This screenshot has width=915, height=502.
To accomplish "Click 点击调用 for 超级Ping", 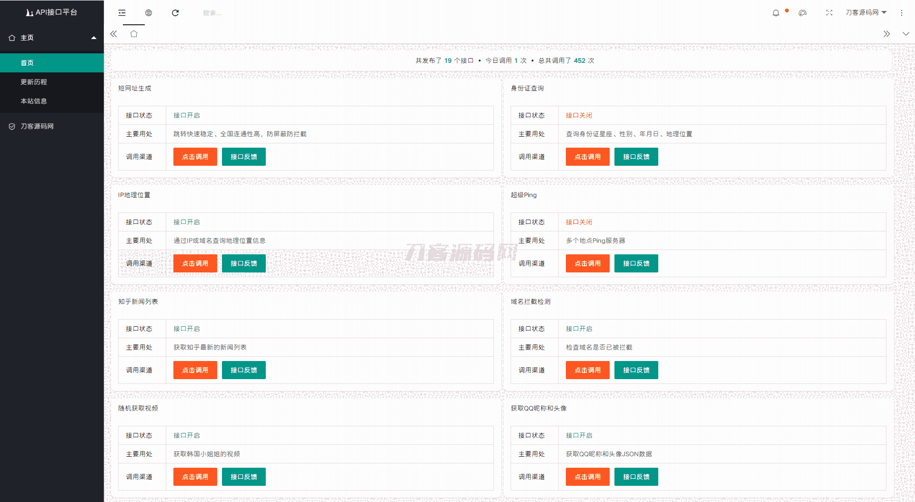I will click(588, 263).
